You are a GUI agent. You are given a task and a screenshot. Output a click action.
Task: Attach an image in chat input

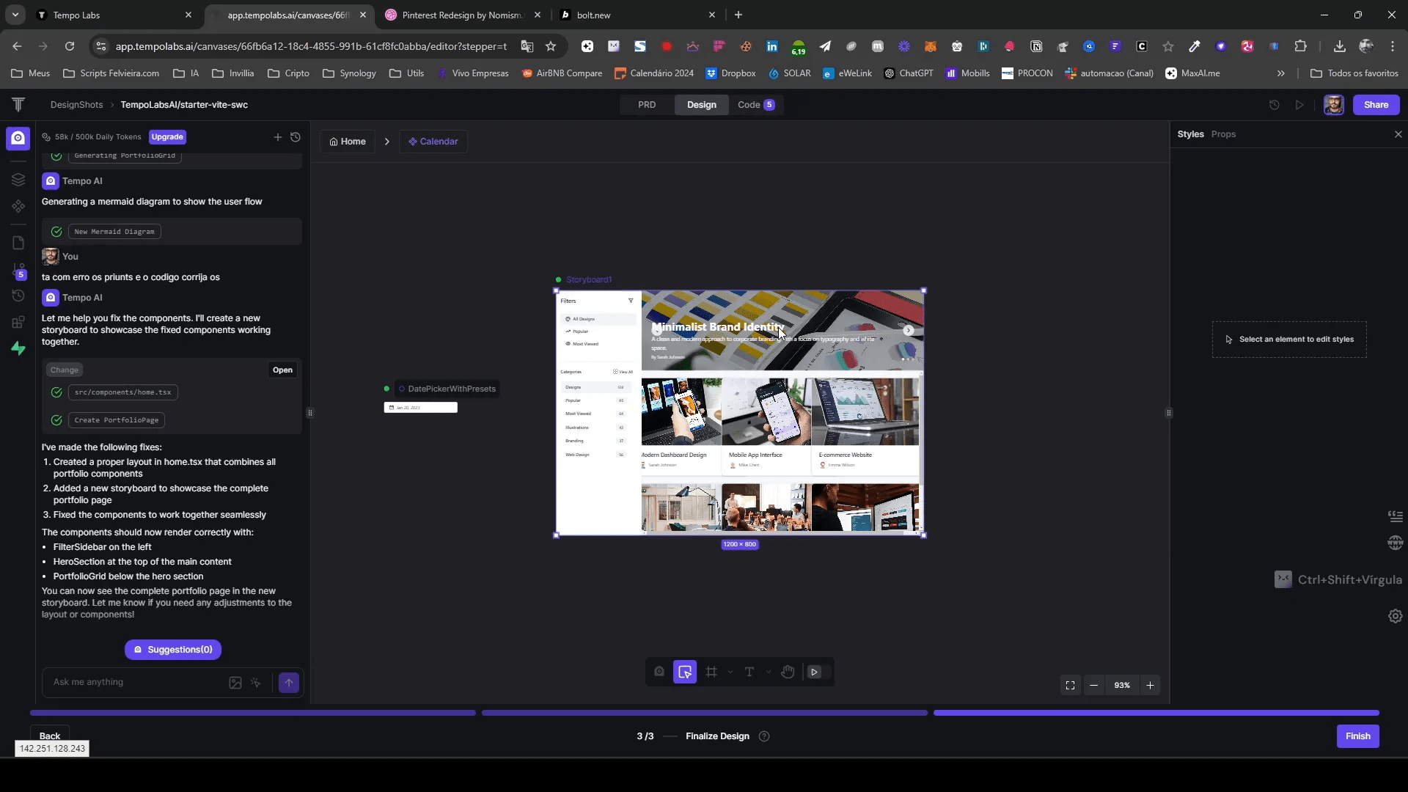tap(235, 683)
